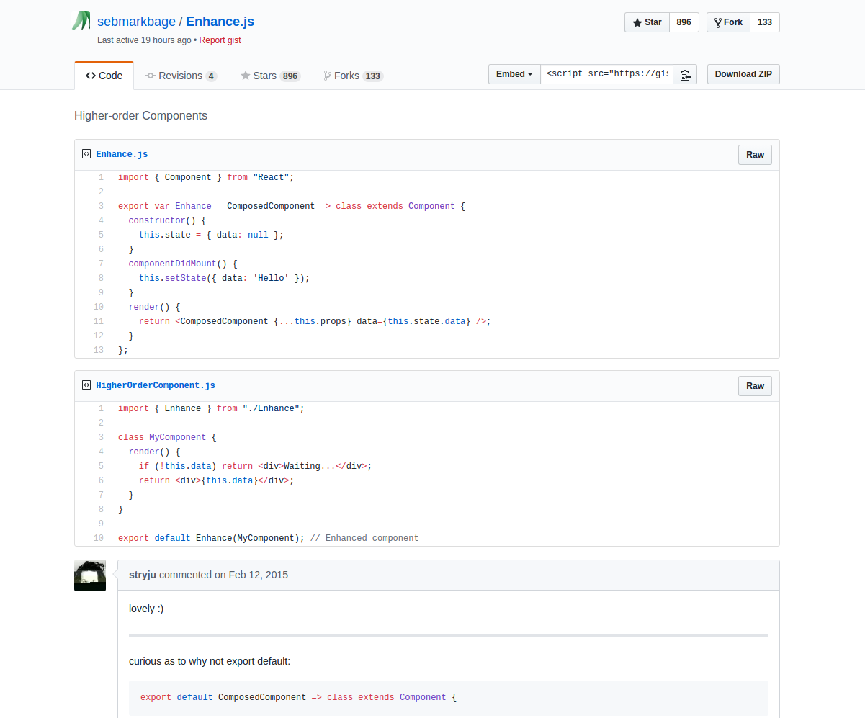Click 'export default Enhance(MyComponent);' code line
This screenshot has width=865, height=718.
point(212,538)
